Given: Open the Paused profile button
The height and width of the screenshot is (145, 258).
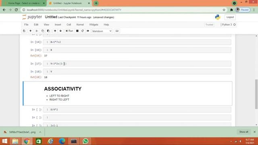Looking at the screenshot, I should click(243, 10).
